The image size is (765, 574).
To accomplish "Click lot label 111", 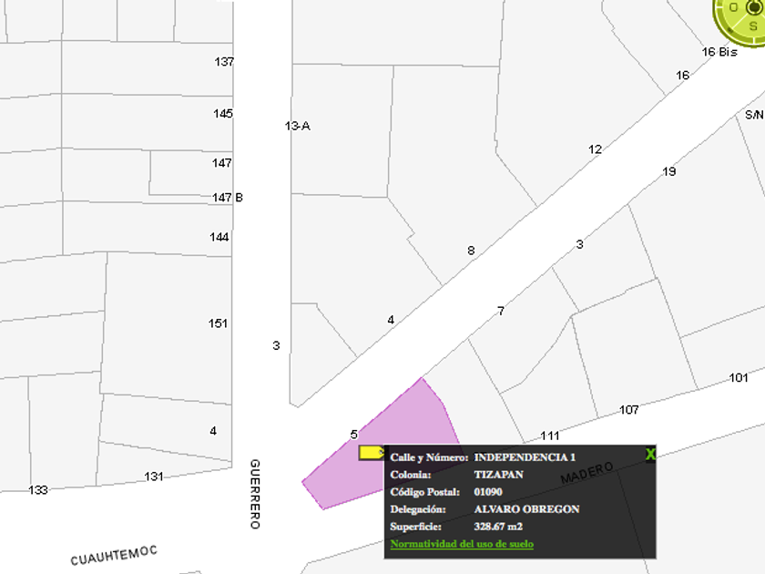I will click(x=550, y=436).
